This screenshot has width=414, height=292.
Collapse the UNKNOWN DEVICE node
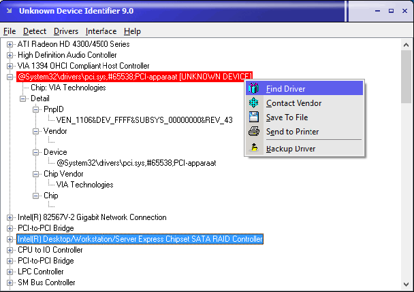coord(10,77)
